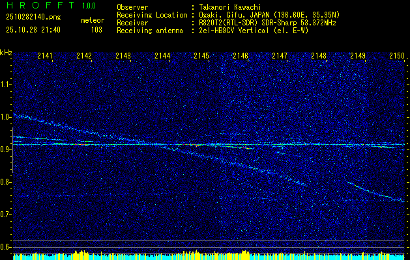The image size is (410, 260).
Task: Click the version number 1.0.0
Action: pyautogui.click(x=89, y=6)
